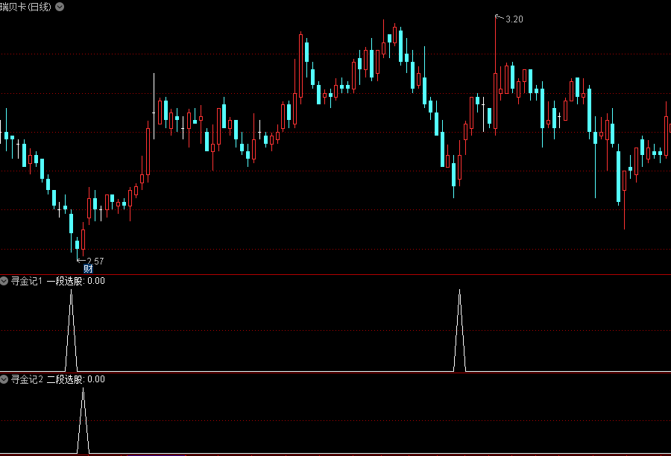Screen dimensions: 671x456
Task: Click the signal spike in 寻金记2 panel
Action: 83,420
